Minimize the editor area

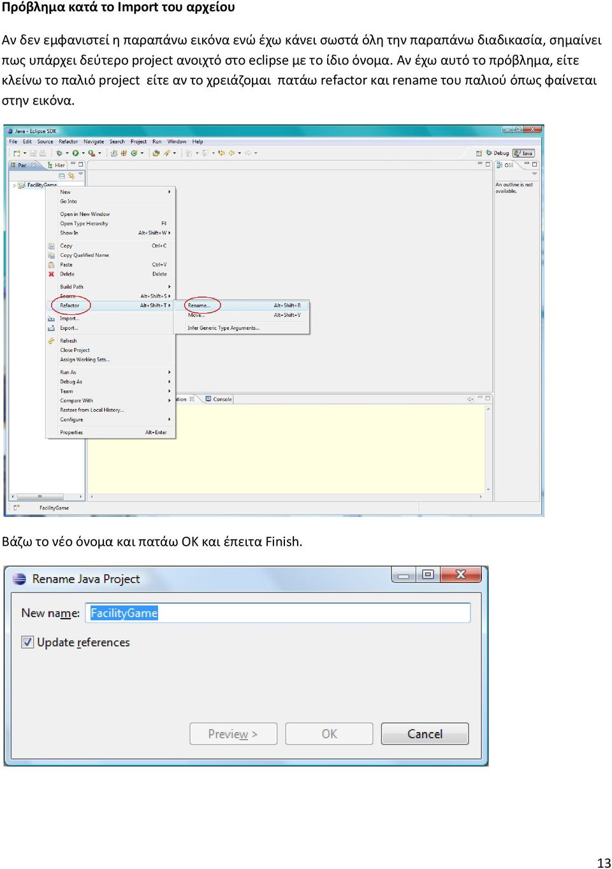(x=480, y=164)
